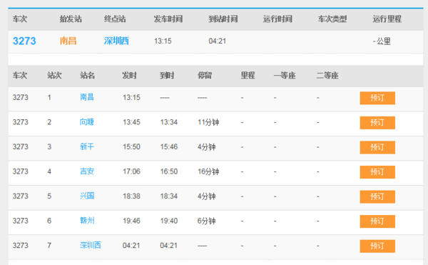The image size is (428, 265).
Task: Open the 深圳西 link in row 7
Action: click(91, 245)
